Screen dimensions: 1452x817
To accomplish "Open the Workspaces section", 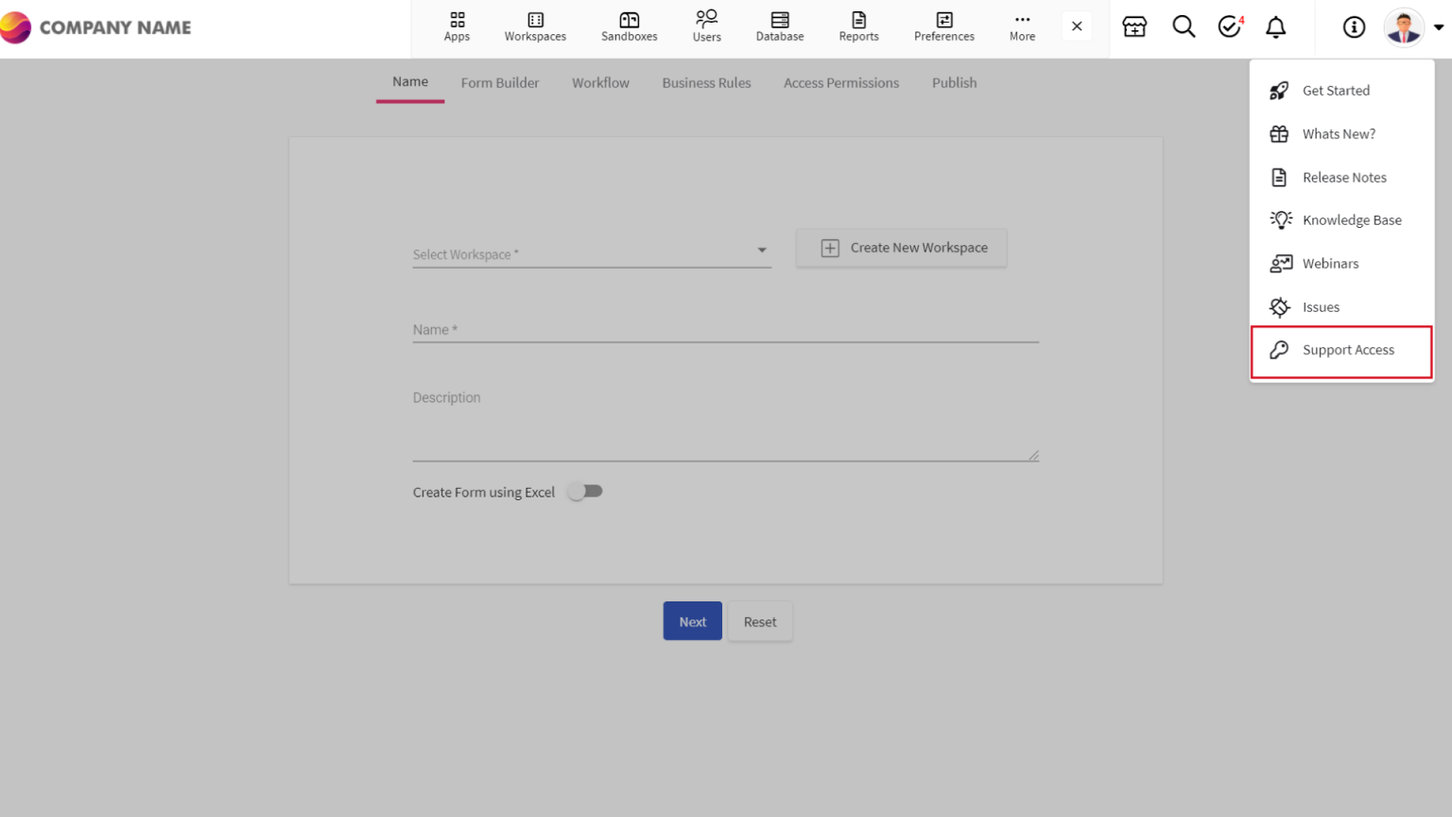I will point(535,26).
